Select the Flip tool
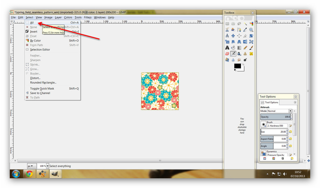 coord(245,42)
